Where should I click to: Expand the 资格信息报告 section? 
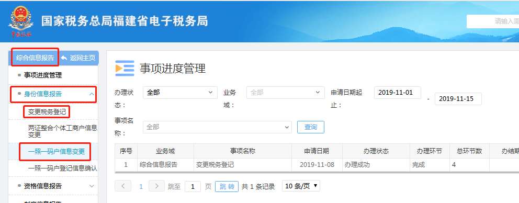(x=53, y=186)
